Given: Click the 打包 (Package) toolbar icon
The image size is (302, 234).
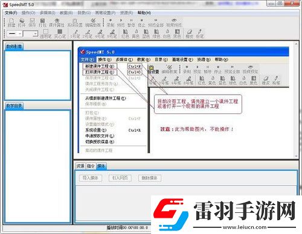Looking at the screenshot, I should coord(42,22).
